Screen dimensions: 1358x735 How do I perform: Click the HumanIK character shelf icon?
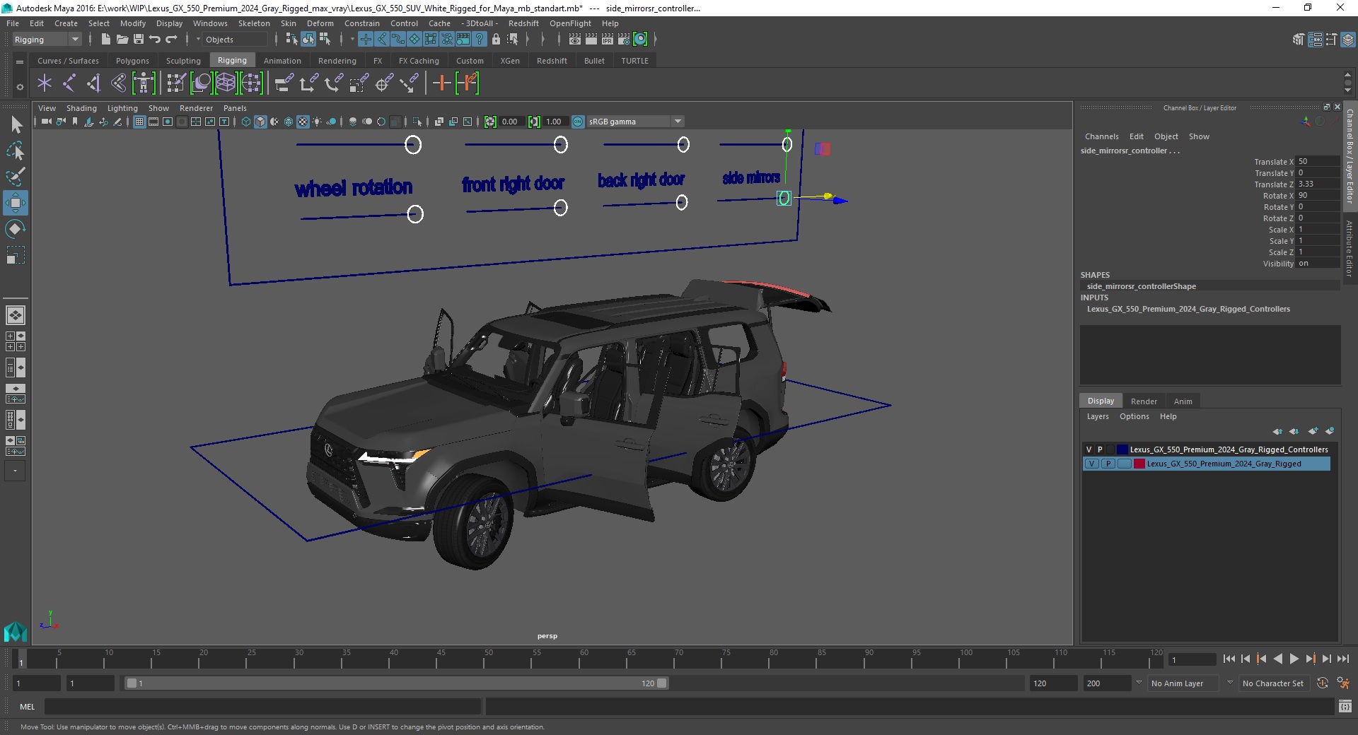[144, 83]
